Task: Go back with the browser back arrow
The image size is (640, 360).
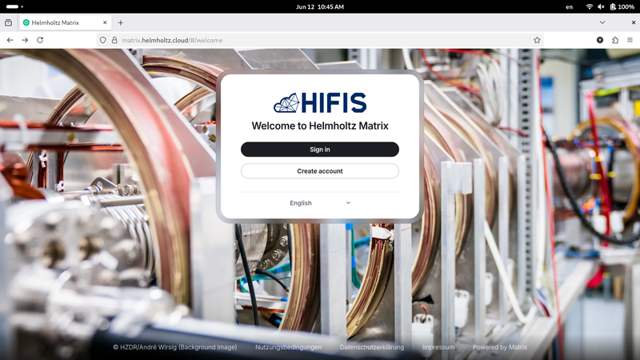Action: 10,40
